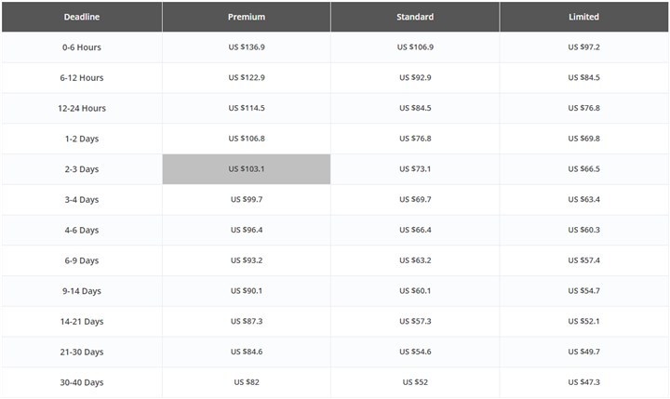Choose the US $136.9 Premium 0-6 Hours price
Image resolution: width=670 pixels, height=399 pixels.
pos(246,47)
